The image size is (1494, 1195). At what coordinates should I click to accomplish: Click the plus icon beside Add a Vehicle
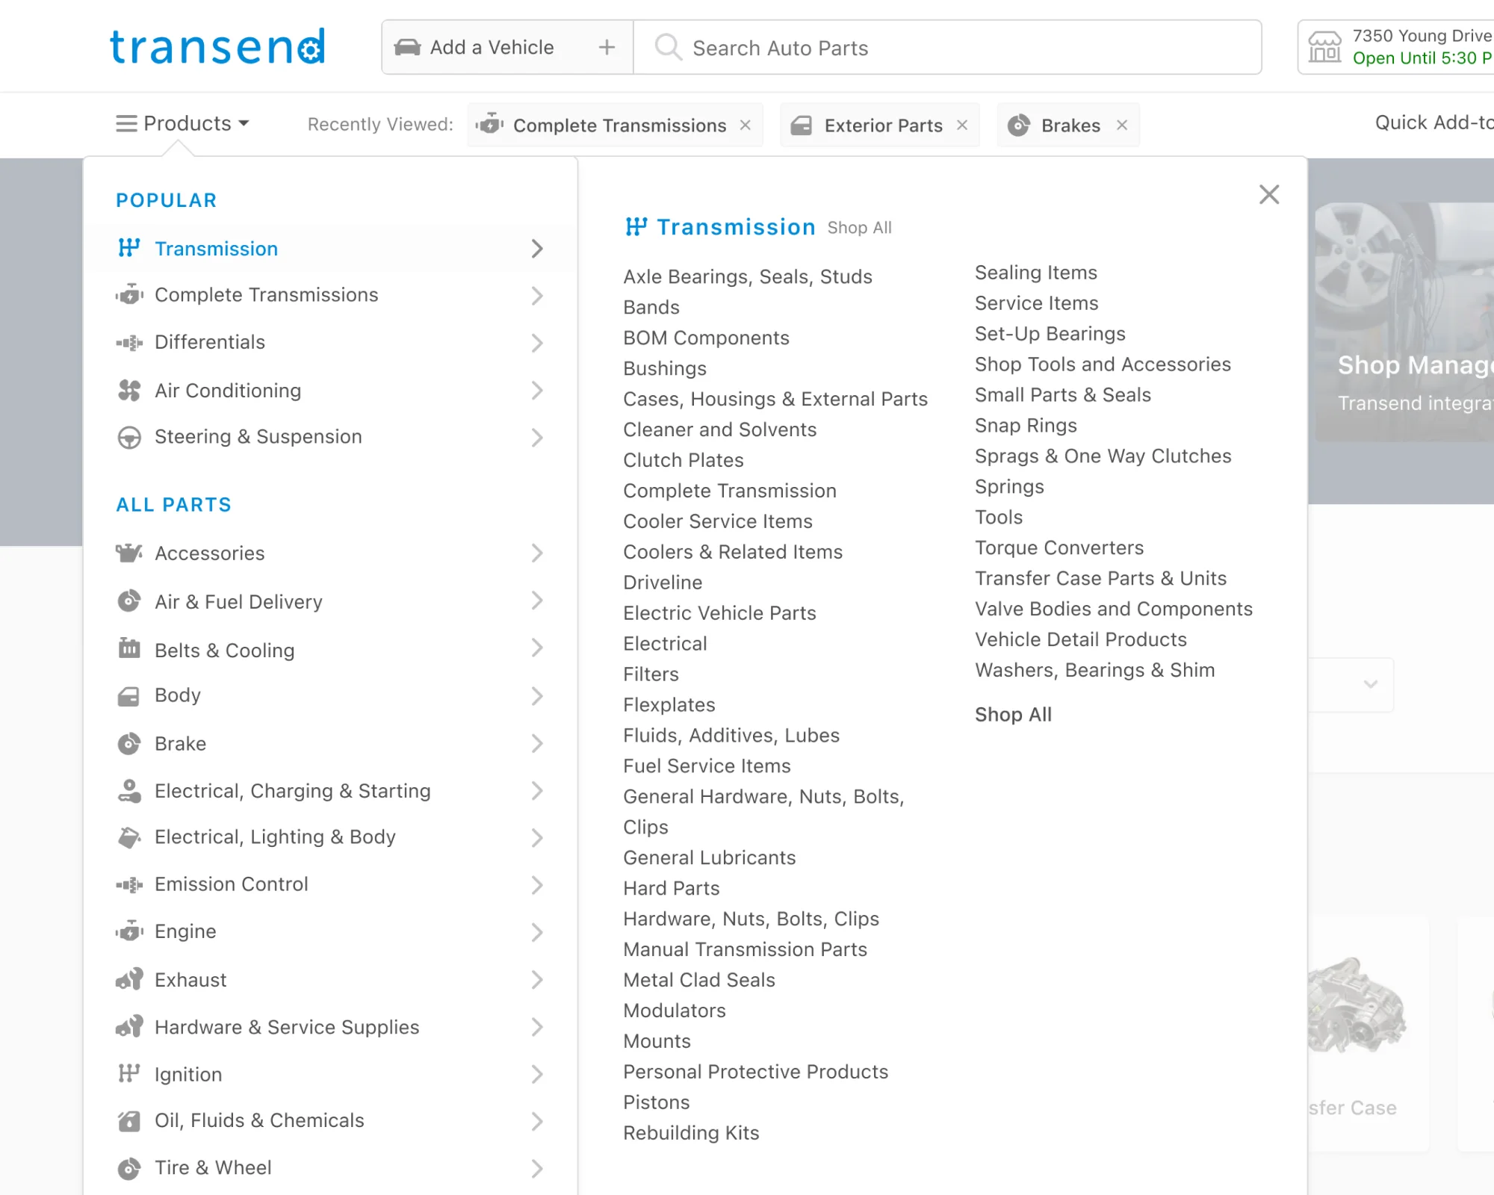pos(607,47)
